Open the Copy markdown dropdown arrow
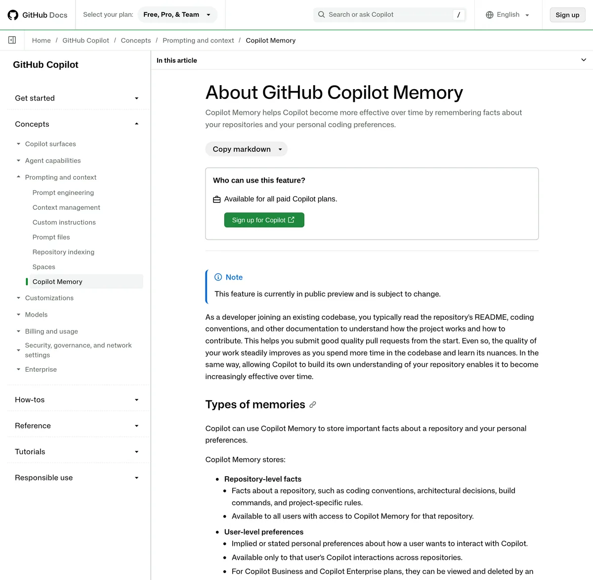The image size is (593, 580). [x=280, y=149]
